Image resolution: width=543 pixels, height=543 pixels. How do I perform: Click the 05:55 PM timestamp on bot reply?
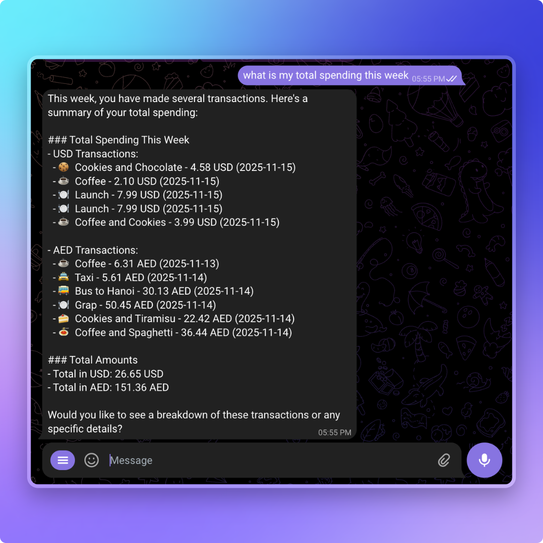pyautogui.click(x=334, y=432)
